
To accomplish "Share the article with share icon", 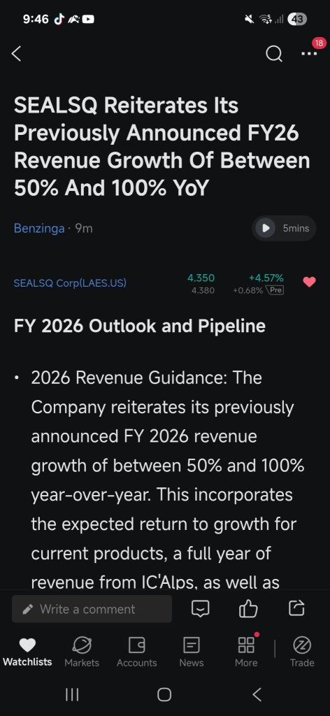I will coord(296,608).
